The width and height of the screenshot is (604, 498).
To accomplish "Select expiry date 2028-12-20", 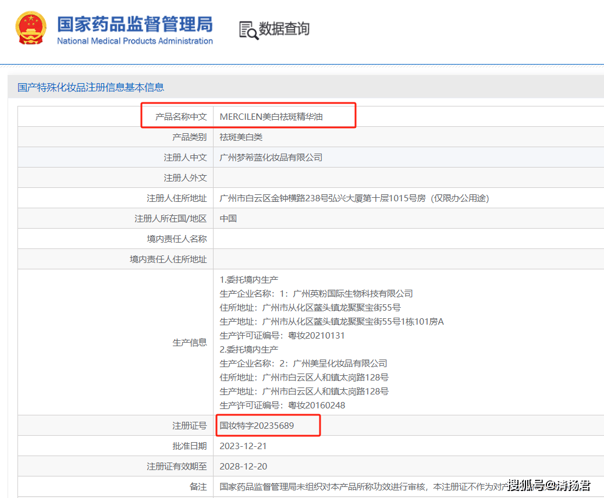I will (x=243, y=467).
